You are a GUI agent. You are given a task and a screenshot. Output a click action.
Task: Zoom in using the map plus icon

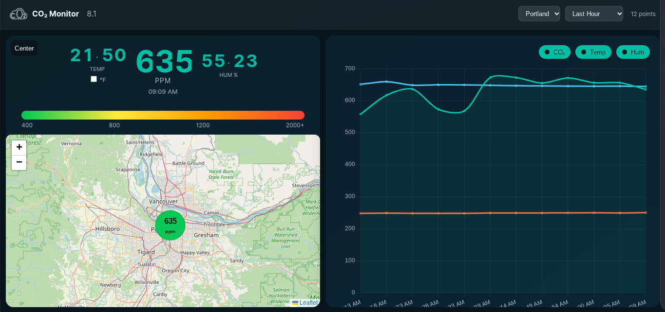coord(19,147)
